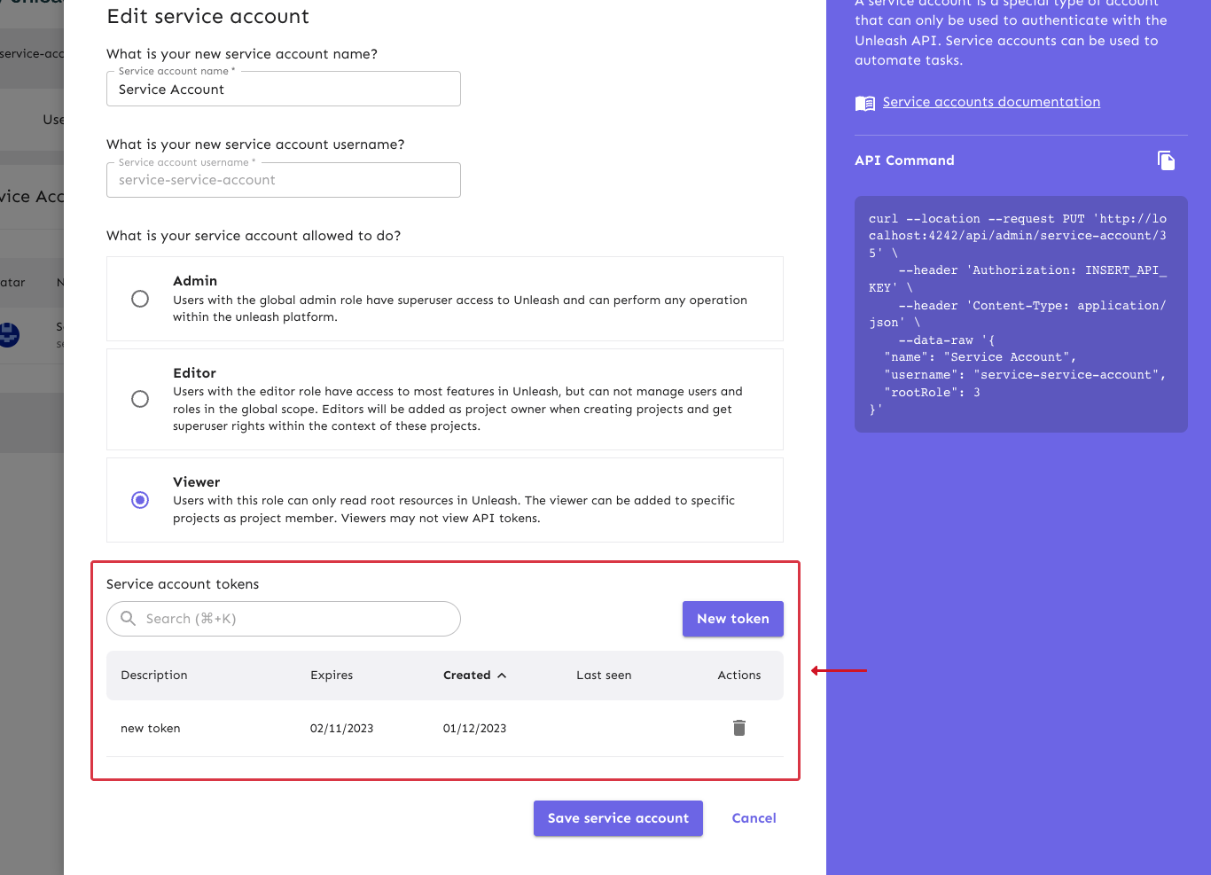Delete the 'new token' with trash icon
Image resolution: width=1211 pixels, height=875 pixels.
tap(739, 728)
